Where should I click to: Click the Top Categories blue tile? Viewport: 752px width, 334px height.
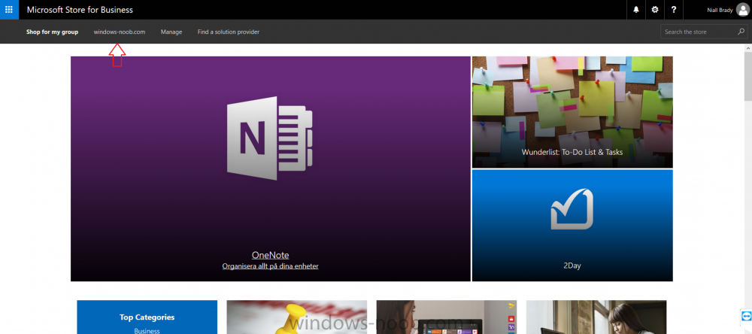point(147,317)
